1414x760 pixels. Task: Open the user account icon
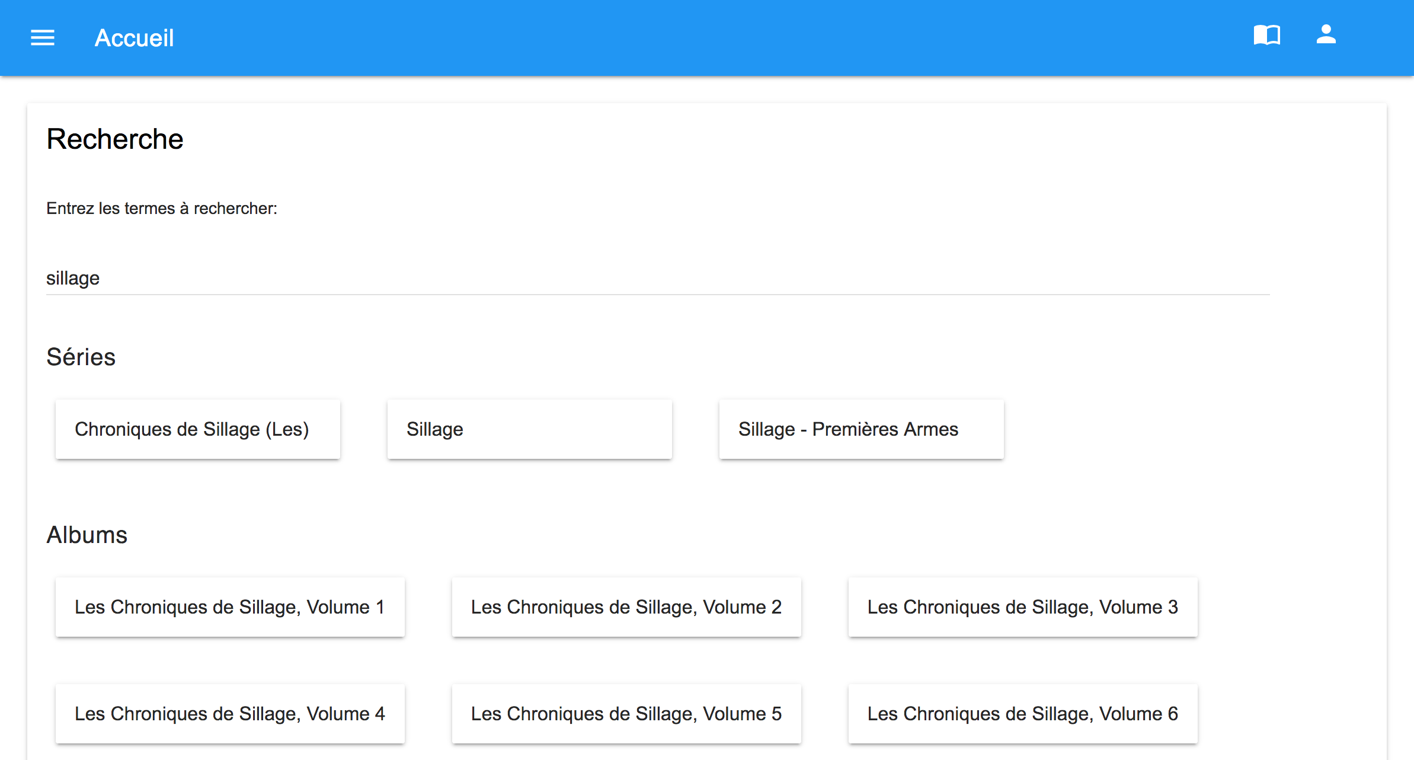[1326, 34]
